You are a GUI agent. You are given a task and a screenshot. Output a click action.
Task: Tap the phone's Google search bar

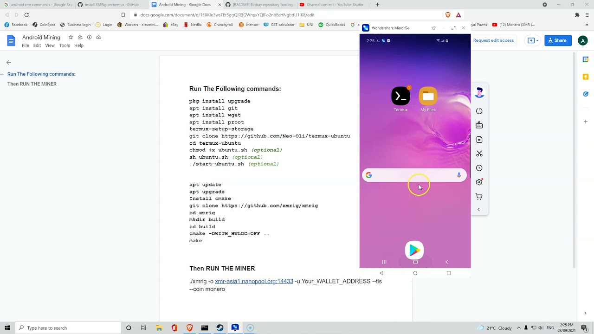(414, 175)
